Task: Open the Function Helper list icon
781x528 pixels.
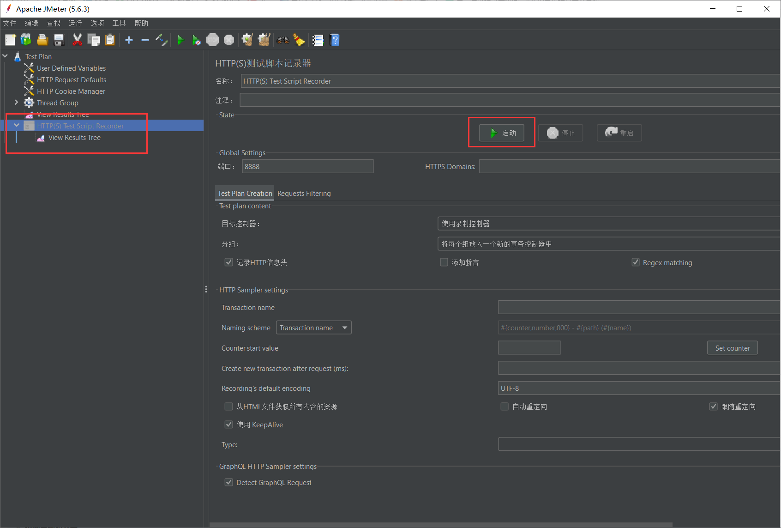Action: 318,40
